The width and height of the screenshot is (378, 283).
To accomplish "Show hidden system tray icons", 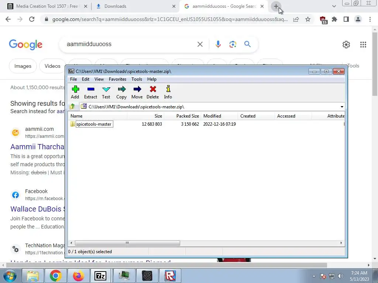I will click(314, 276).
